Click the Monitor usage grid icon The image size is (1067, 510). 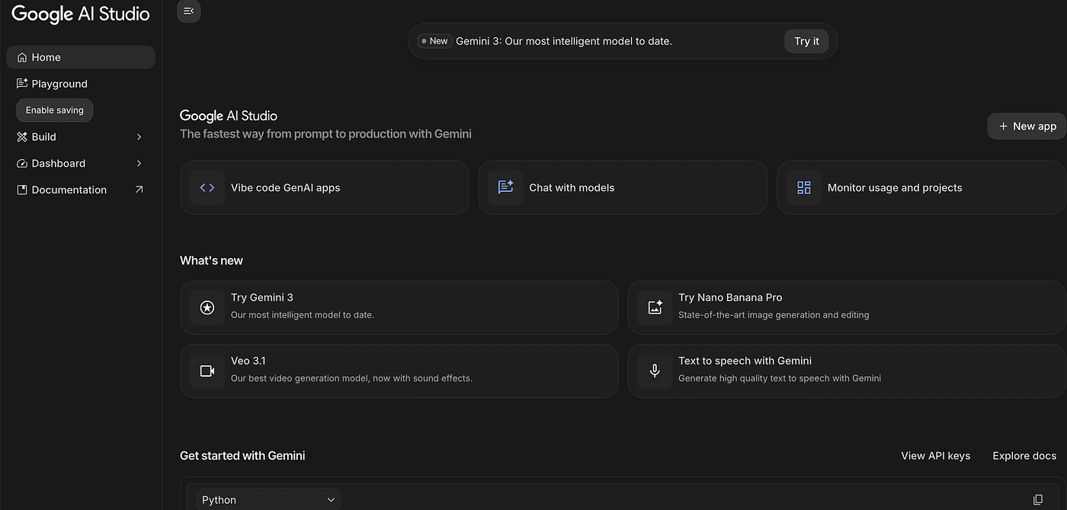(x=803, y=187)
